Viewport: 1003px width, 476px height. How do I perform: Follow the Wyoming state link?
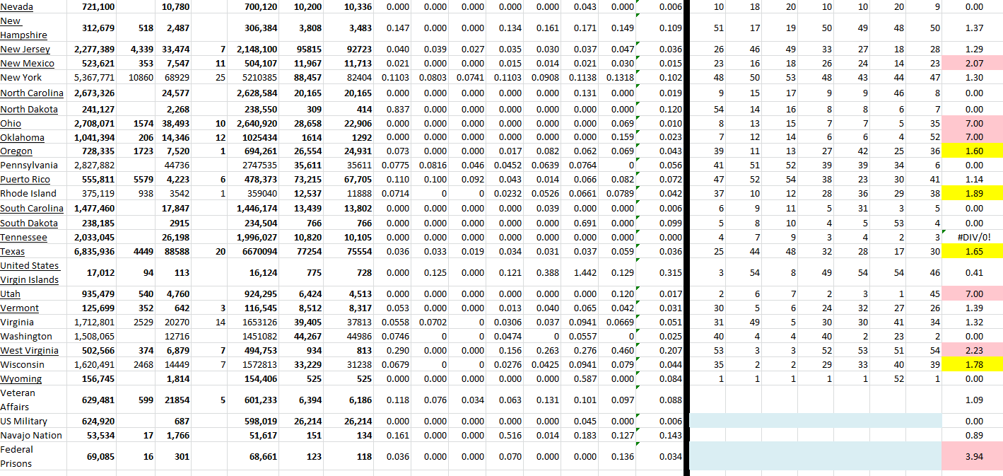tap(20, 379)
